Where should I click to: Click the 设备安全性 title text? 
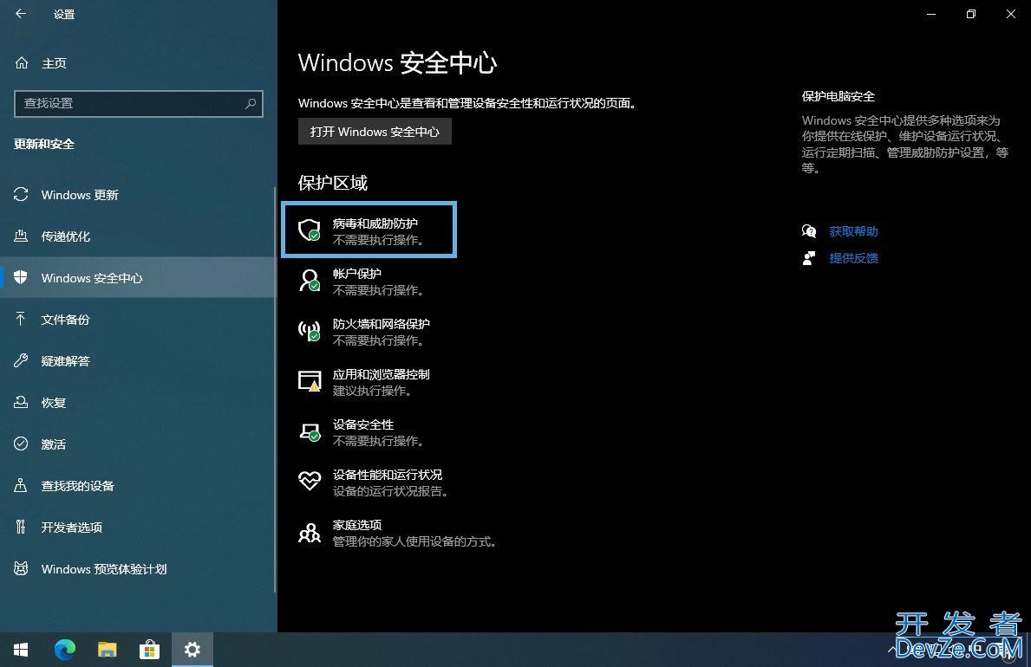pyautogui.click(x=363, y=424)
